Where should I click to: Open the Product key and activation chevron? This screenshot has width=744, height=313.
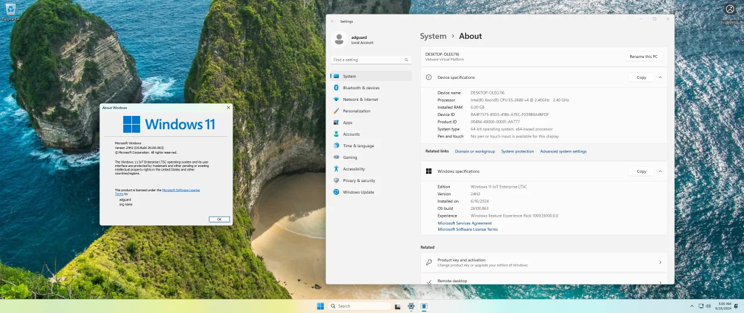(x=660, y=262)
